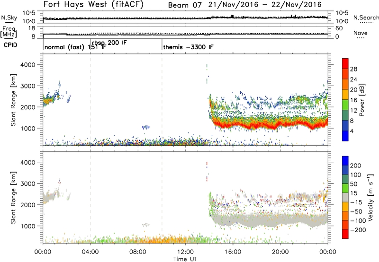The image size is (379, 262).
Task: Click the 'themis -3300 IF' CPID annotation
Action: 188,47
